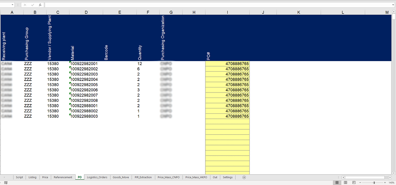The width and height of the screenshot is (396, 185).
Task: Click the Enter checkmark icon in formula bar
Action: (33, 5)
